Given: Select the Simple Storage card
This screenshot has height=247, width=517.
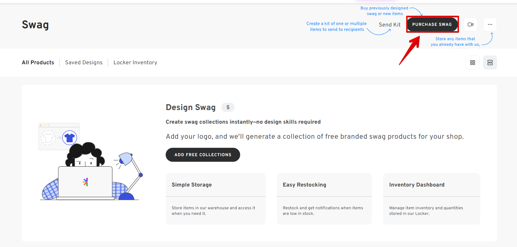Looking at the screenshot, I should (x=215, y=198).
